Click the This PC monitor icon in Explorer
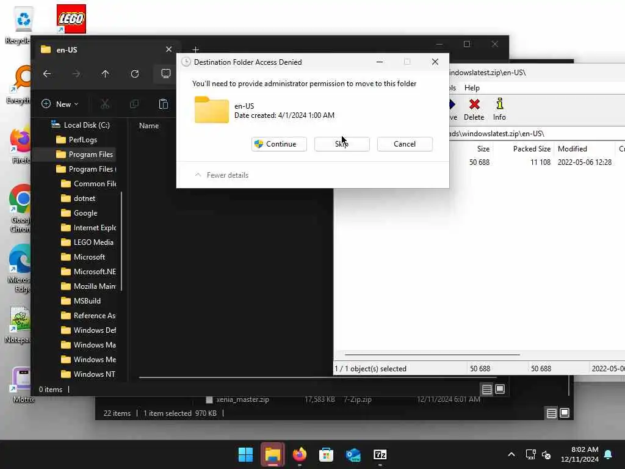The width and height of the screenshot is (625, 469). pos(166,74)
